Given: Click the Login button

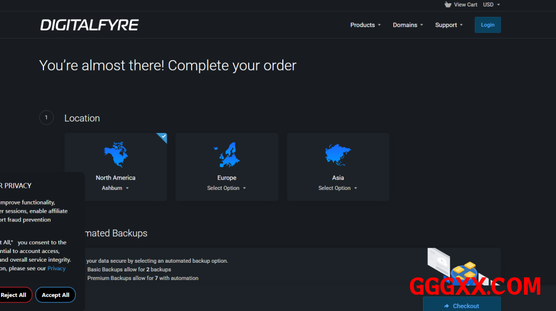Looking at the screenshot, I should click(x=488, y=25).
